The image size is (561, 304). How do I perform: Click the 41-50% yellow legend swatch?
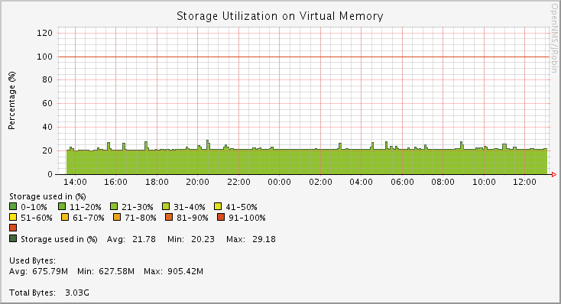click(x=218, y=207)
